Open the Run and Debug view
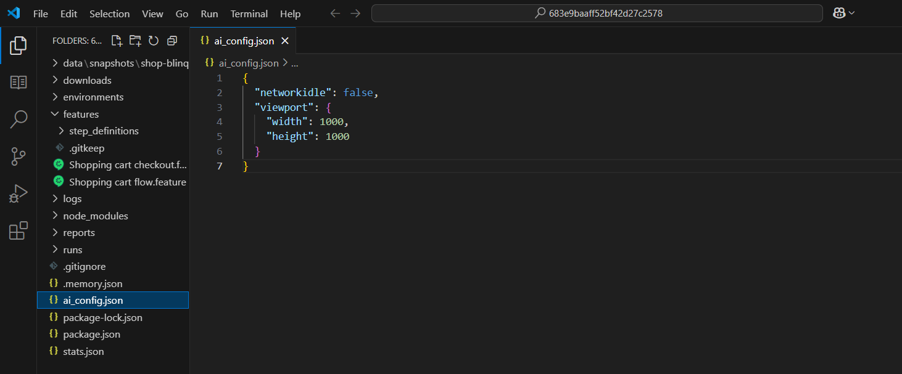 tap(19, 193)
